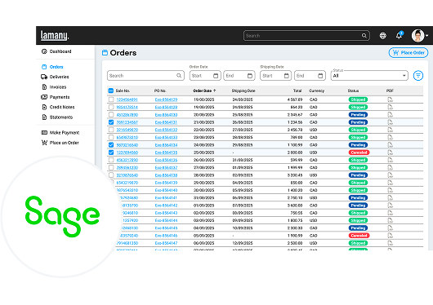This screenshot has width=433, height=305.
Task: Click the Canceled badge in Exo-8564135 row
Action: pos(359,152)
